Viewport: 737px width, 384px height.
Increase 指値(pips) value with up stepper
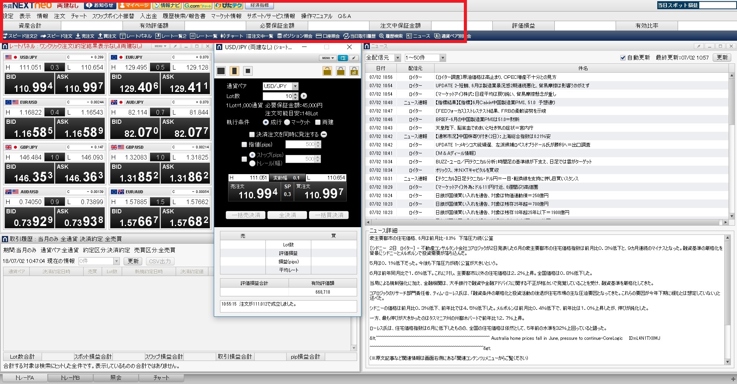point(318,143)
